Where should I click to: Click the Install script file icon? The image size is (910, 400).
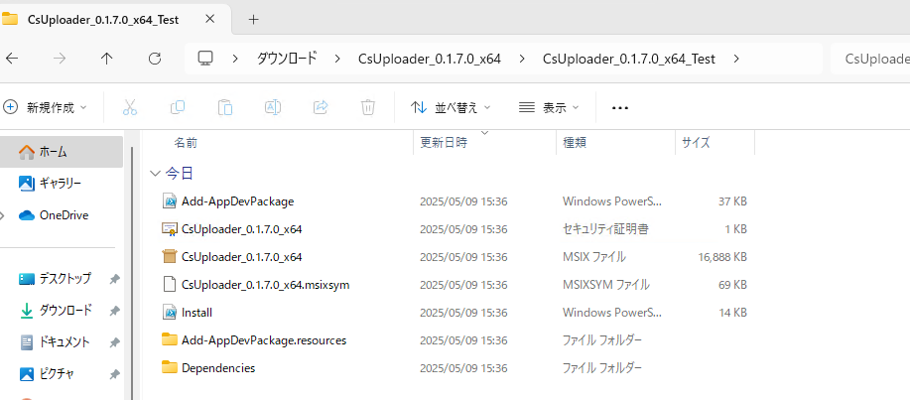(x=169, y=313)
